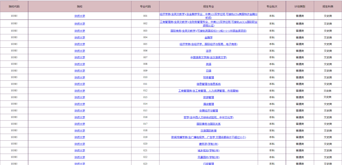
Task: Select major code cell 001
Action: point(145,16)
